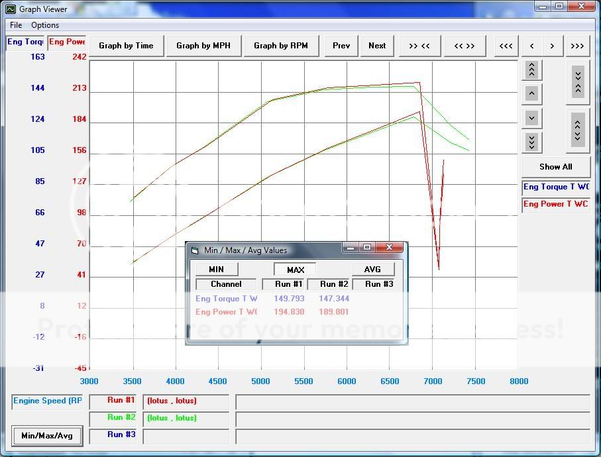Open the Options menu
The width and height of the screenshot is (601, 457).
[x=45, y=25]
